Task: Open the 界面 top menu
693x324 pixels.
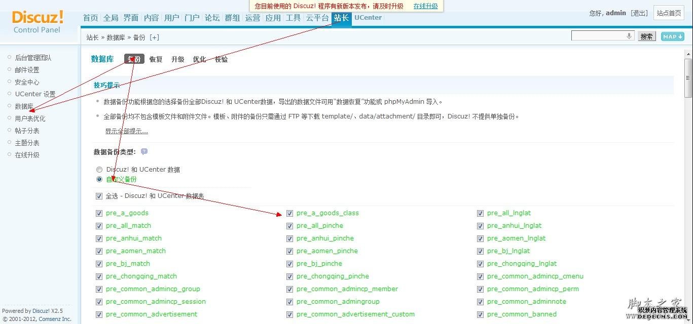Action: tap(131, 18)
